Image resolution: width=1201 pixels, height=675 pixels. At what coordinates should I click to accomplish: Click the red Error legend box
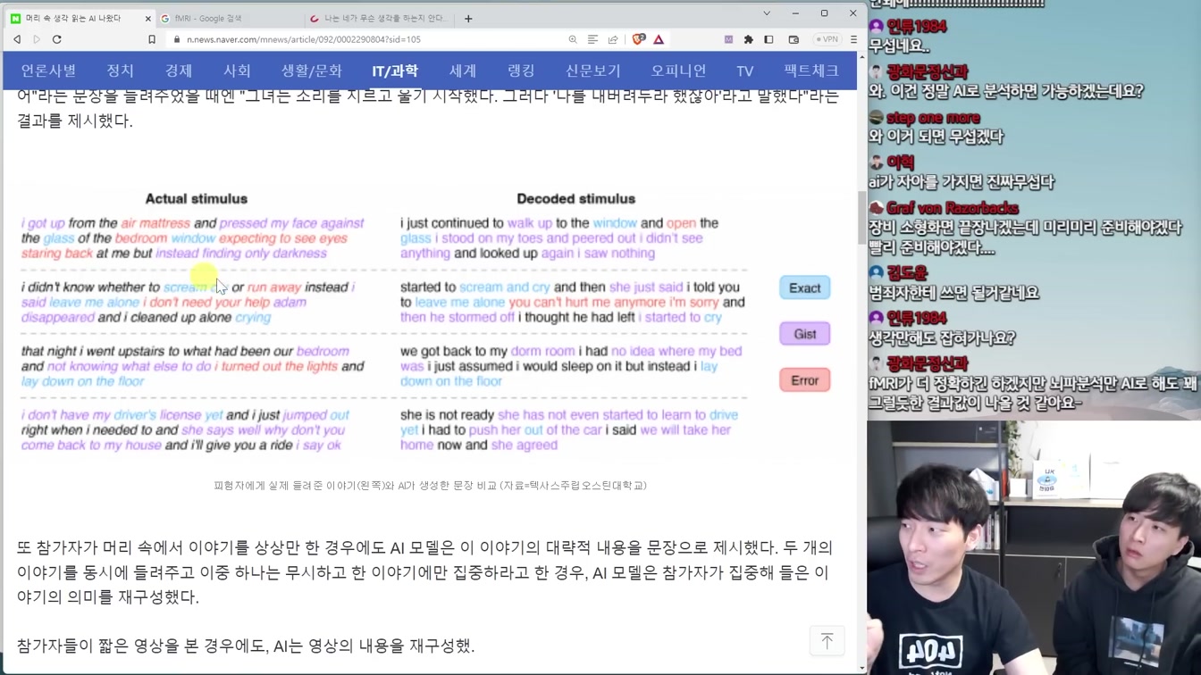805,380
